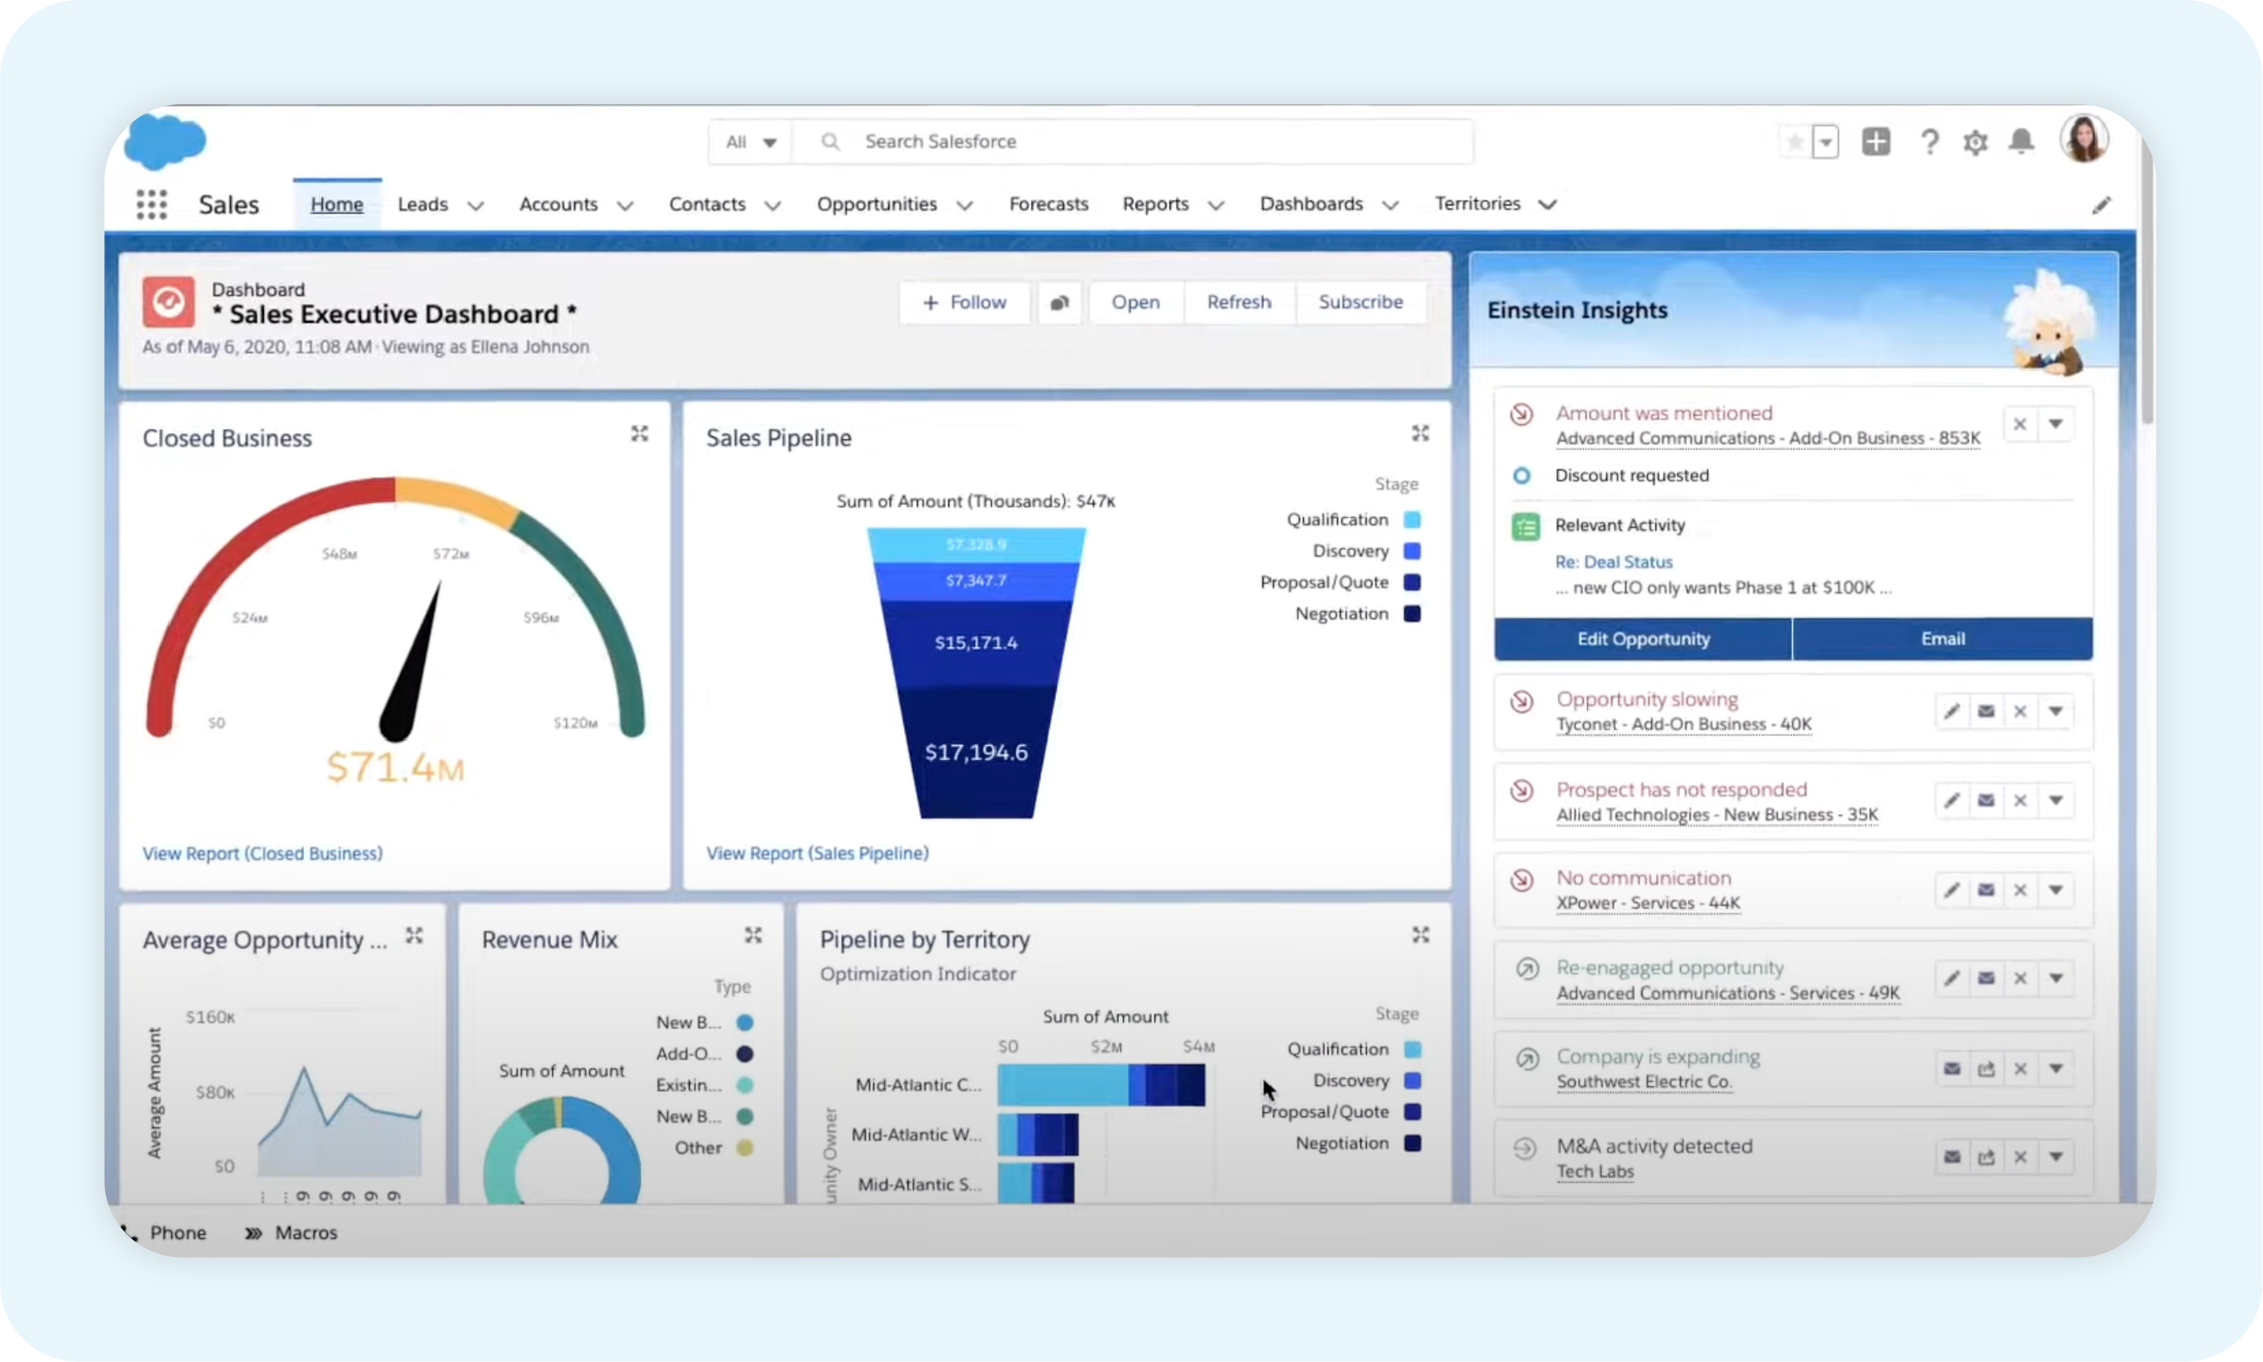The image size is (2263, 1362).
Task: Expand the Closed Business chart
Action: 640,434
